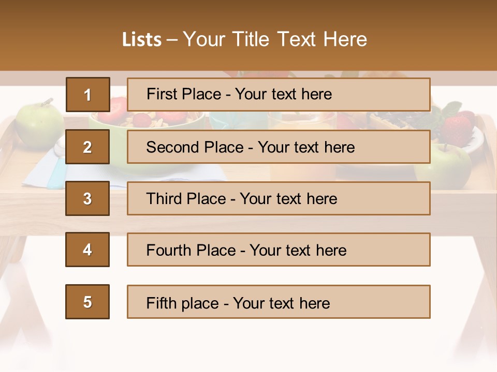
Task: Click the number 1 box
Action: click(87, 95)
